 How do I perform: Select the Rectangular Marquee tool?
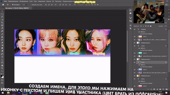point(2,14)
